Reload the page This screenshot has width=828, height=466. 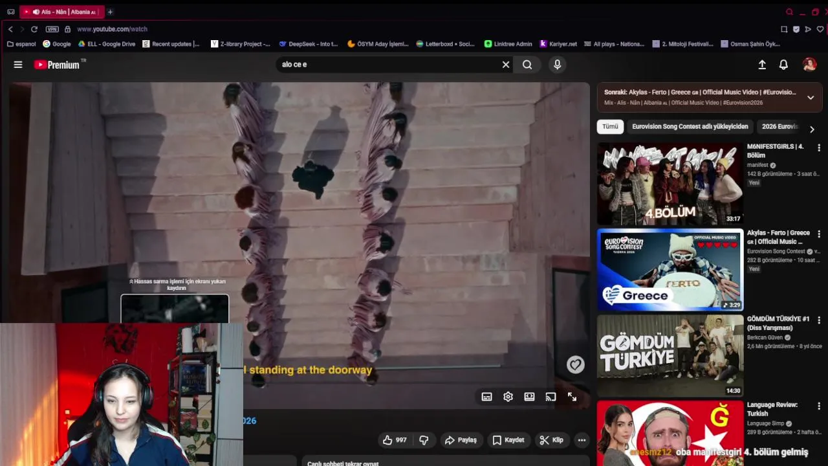click(34, 29)
